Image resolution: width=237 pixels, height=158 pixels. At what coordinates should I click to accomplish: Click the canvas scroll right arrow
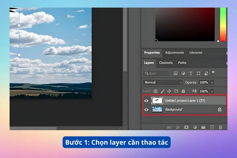(x=119, y=129)
